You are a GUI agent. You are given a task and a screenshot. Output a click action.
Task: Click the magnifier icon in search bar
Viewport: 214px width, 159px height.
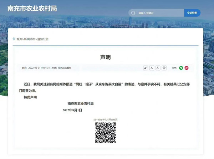(133, 13)
